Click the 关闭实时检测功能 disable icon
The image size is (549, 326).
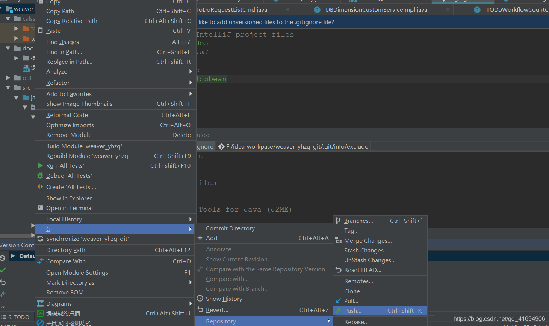(x=40, y=323)
